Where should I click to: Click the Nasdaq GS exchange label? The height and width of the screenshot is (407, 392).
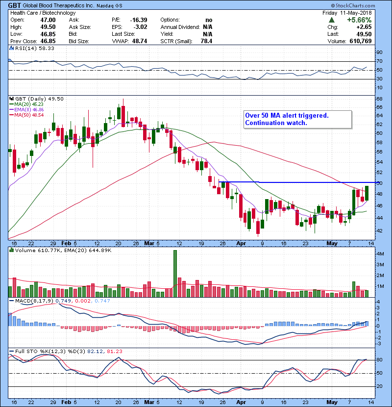pos(109,5)
